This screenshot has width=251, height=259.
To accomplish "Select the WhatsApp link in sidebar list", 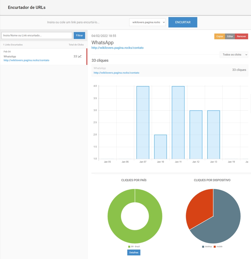I will point(10,57).
